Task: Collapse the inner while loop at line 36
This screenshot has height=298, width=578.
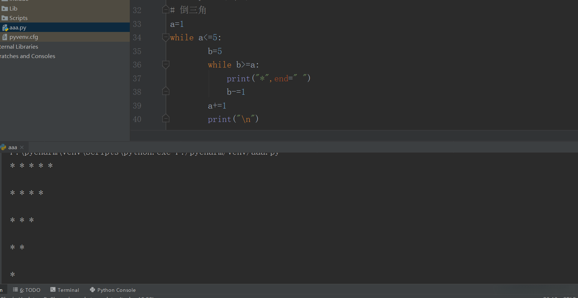Action: coord(166,65)
